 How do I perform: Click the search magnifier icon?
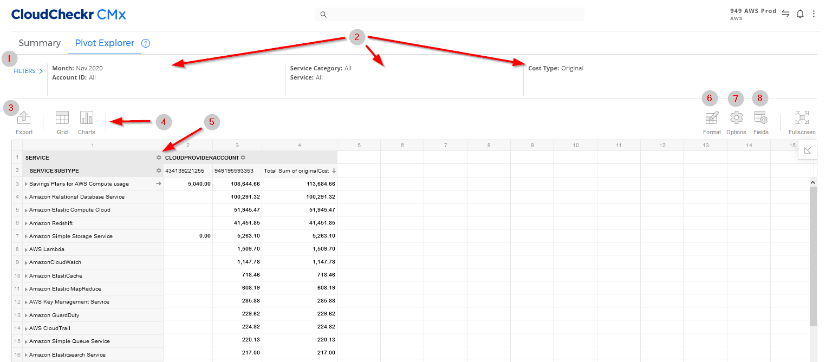click(323, 15)
